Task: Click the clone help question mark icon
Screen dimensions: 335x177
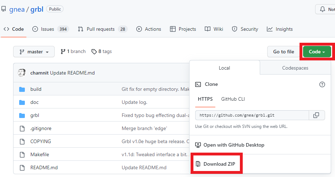Action: (322, 84)
